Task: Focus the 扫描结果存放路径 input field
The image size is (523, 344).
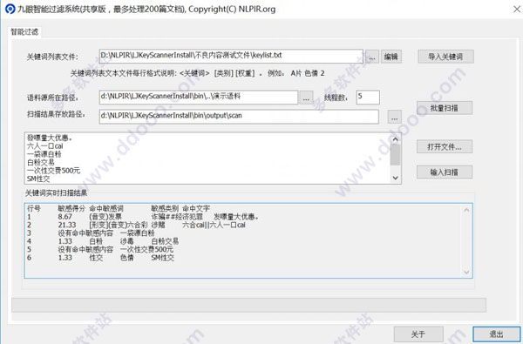Action: coord(239,117)
